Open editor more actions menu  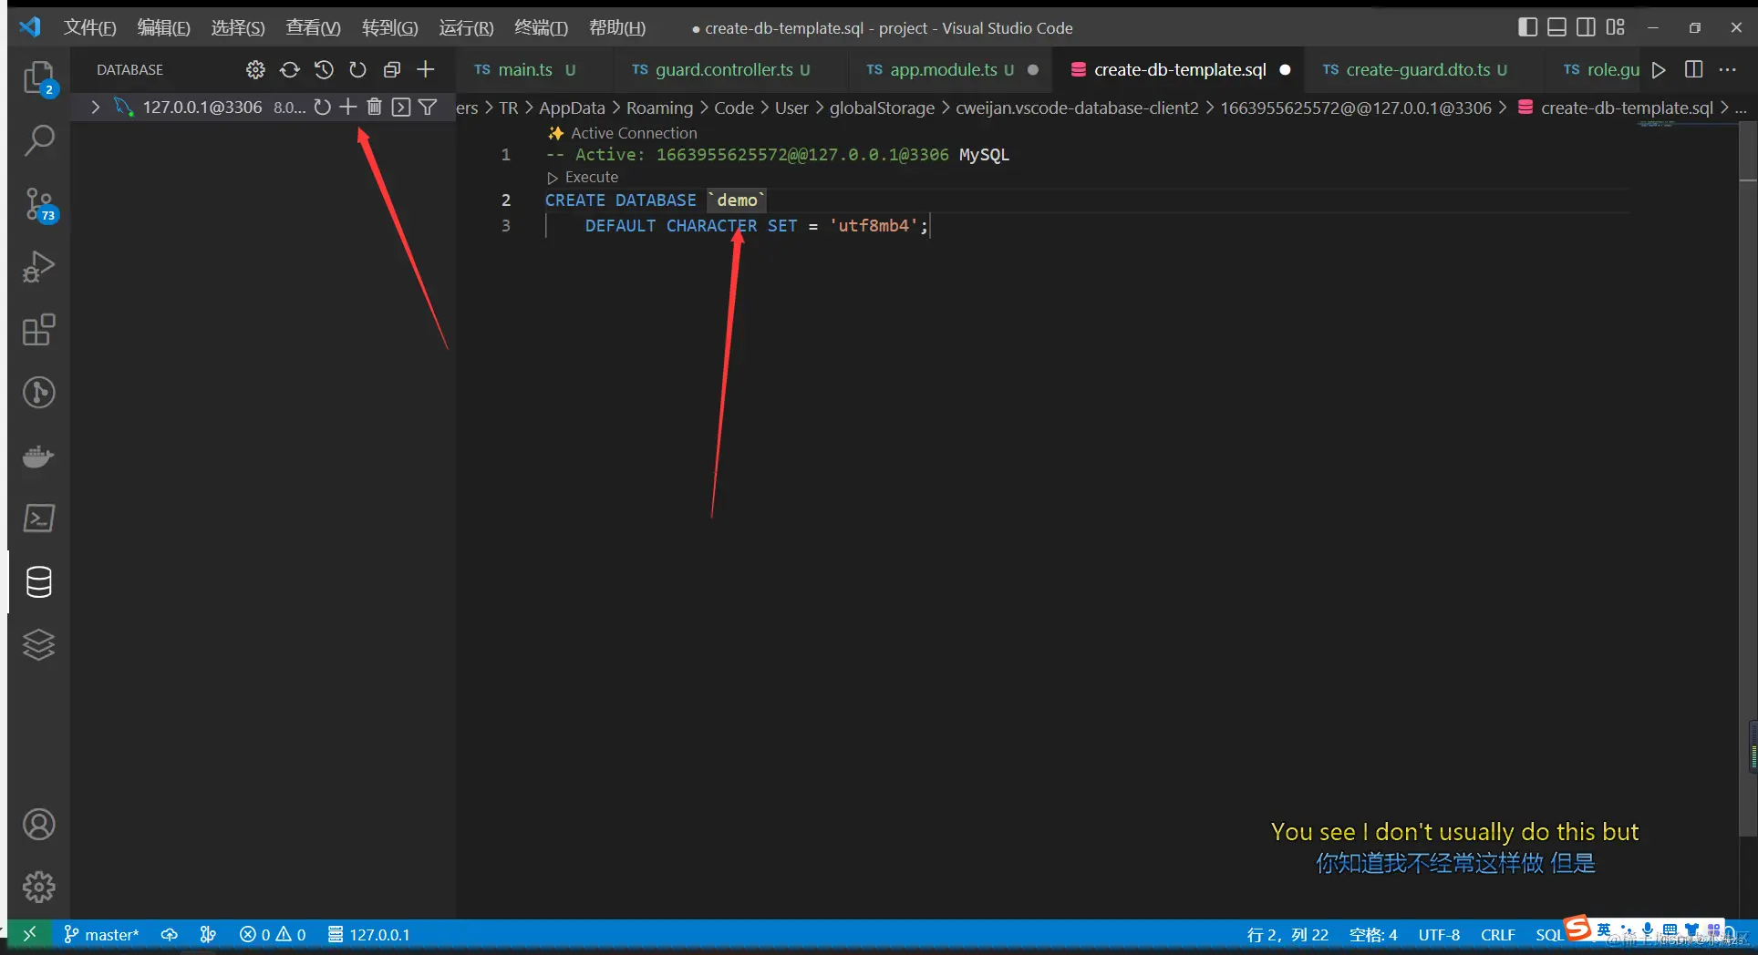coord(1728,69)
